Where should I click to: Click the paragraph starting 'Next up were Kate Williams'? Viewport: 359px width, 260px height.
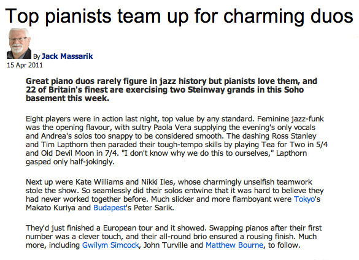[x=174, y=195]
